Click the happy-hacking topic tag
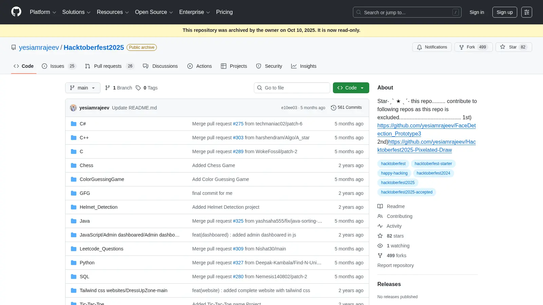Viewport: 543px width, 305px height. coord(394,173)
